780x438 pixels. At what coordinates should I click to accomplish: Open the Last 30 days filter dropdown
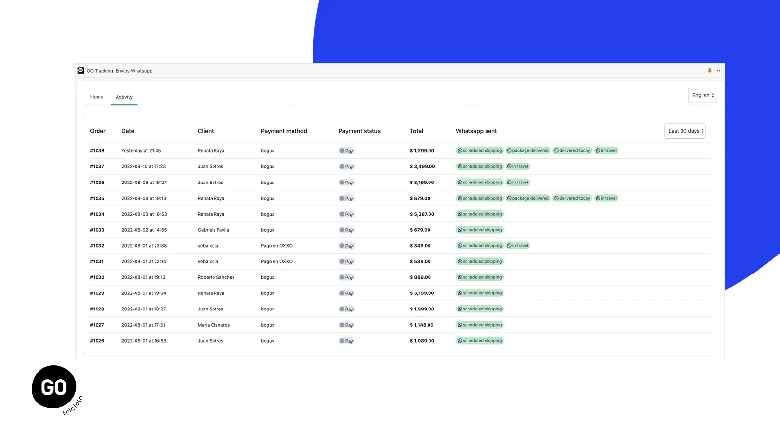pyautogui.click(x=685, y=131)
